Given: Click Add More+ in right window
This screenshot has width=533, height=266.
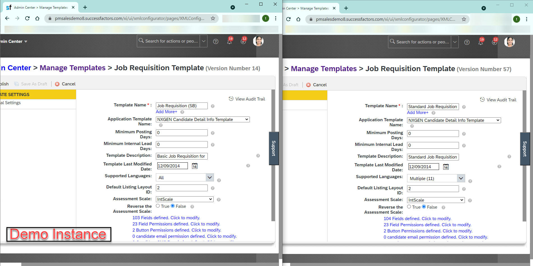Looking at the screenshot, I should click(x=418, y=113).
